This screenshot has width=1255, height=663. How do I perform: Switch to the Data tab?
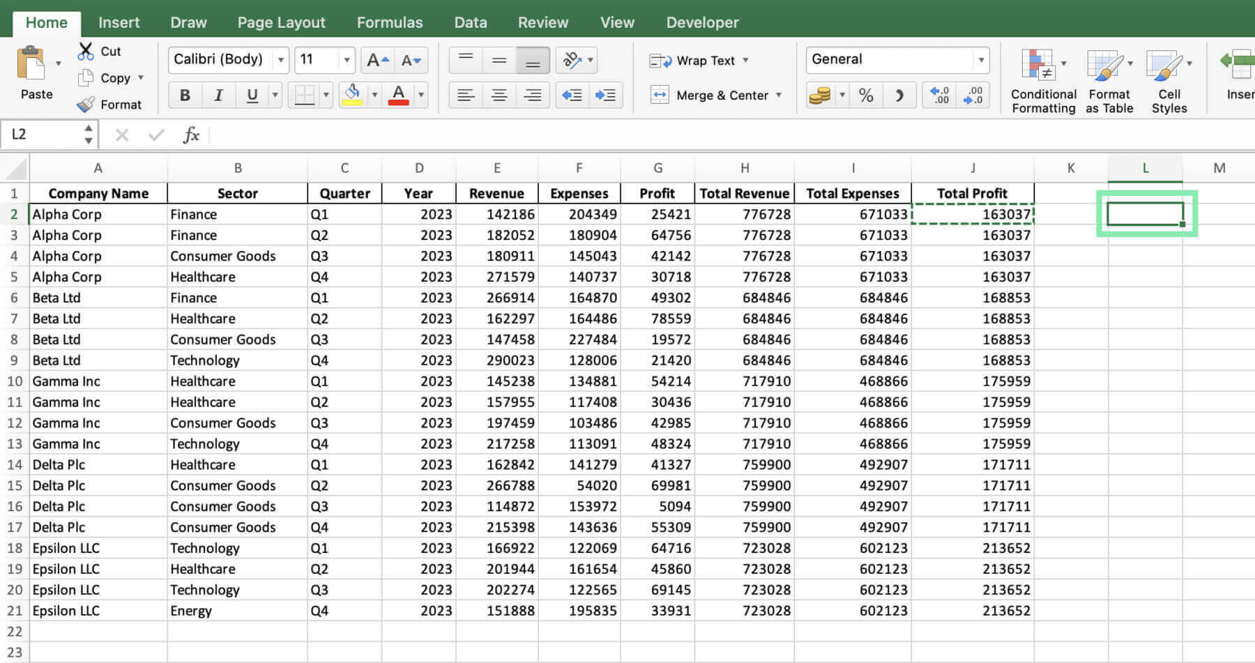[x=471, y=22]
